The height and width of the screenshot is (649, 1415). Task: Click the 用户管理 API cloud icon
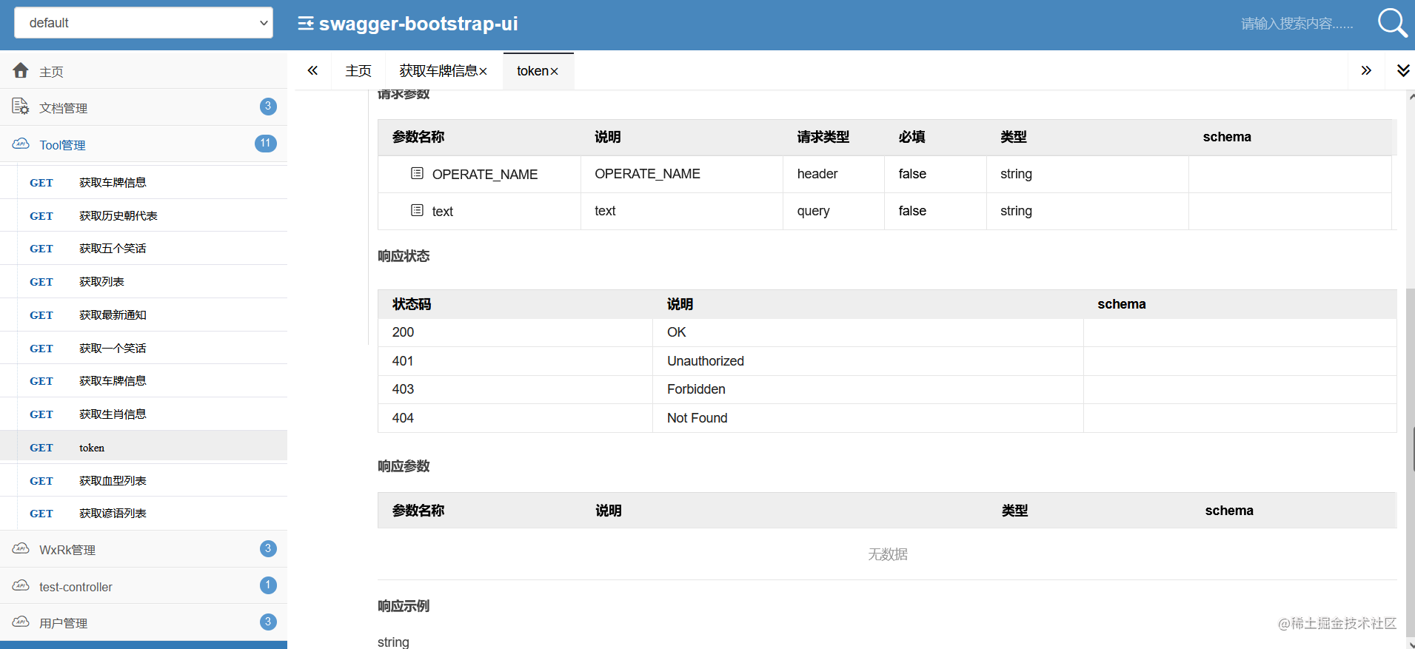(21, 622)
